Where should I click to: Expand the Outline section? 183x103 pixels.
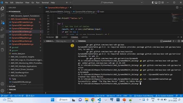(x=12, y=86)
